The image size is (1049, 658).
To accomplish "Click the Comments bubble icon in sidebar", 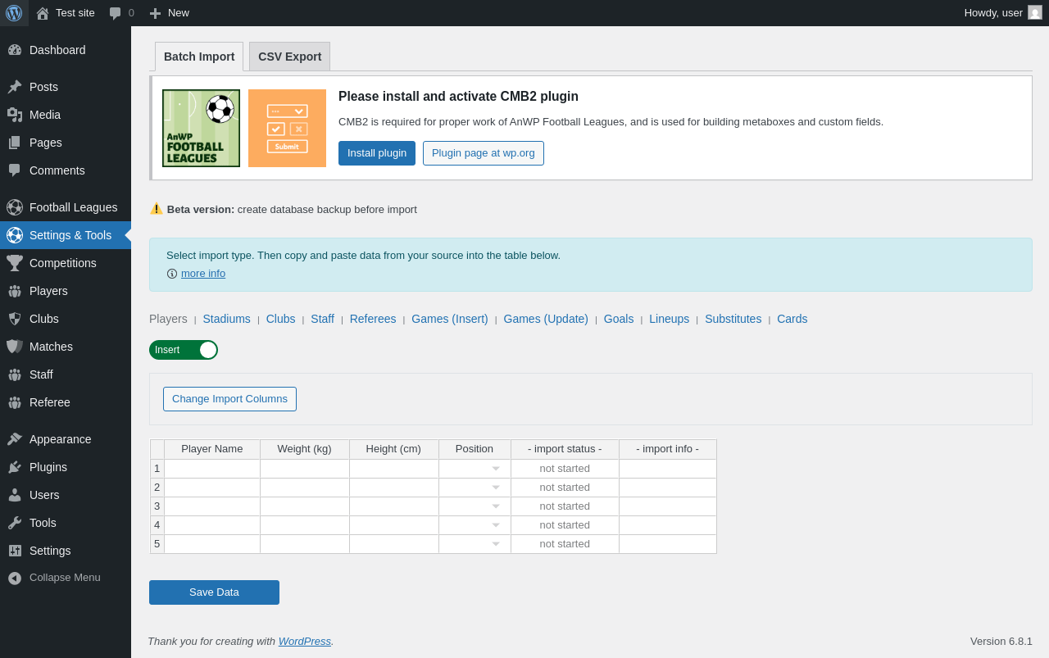I will (15, 170).
